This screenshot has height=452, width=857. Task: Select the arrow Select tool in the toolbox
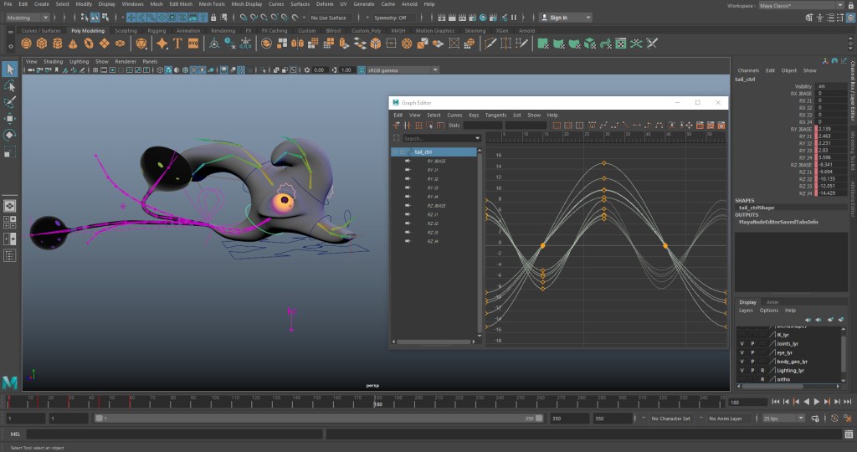(x=9, y=69)
